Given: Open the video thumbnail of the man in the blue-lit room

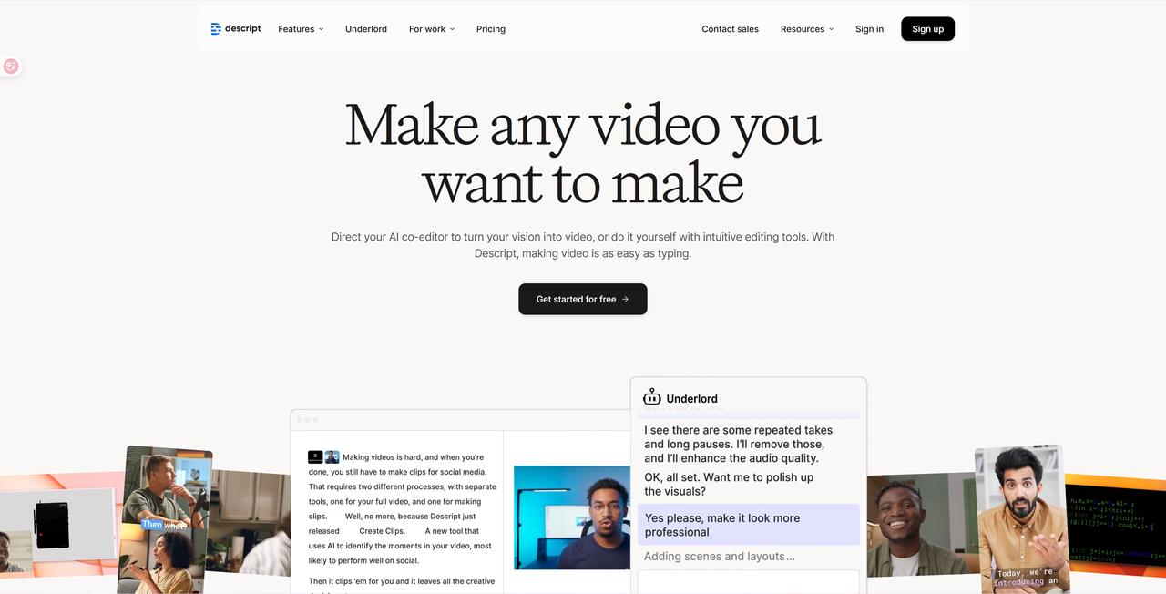Looking at the screenshot, I should tap(572, 517).
